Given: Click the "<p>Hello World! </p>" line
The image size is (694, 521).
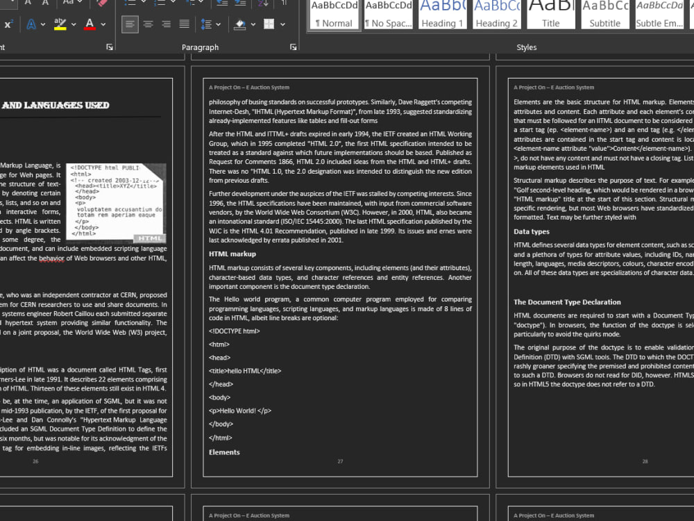Looking at the screenshot, I should point(240,411).
